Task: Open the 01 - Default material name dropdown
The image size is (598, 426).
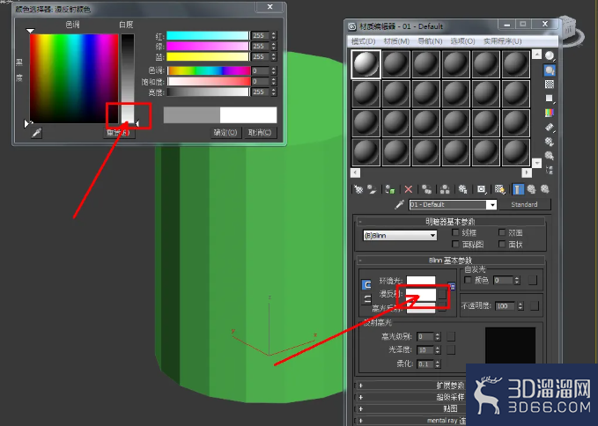Action: pos(492,204)
